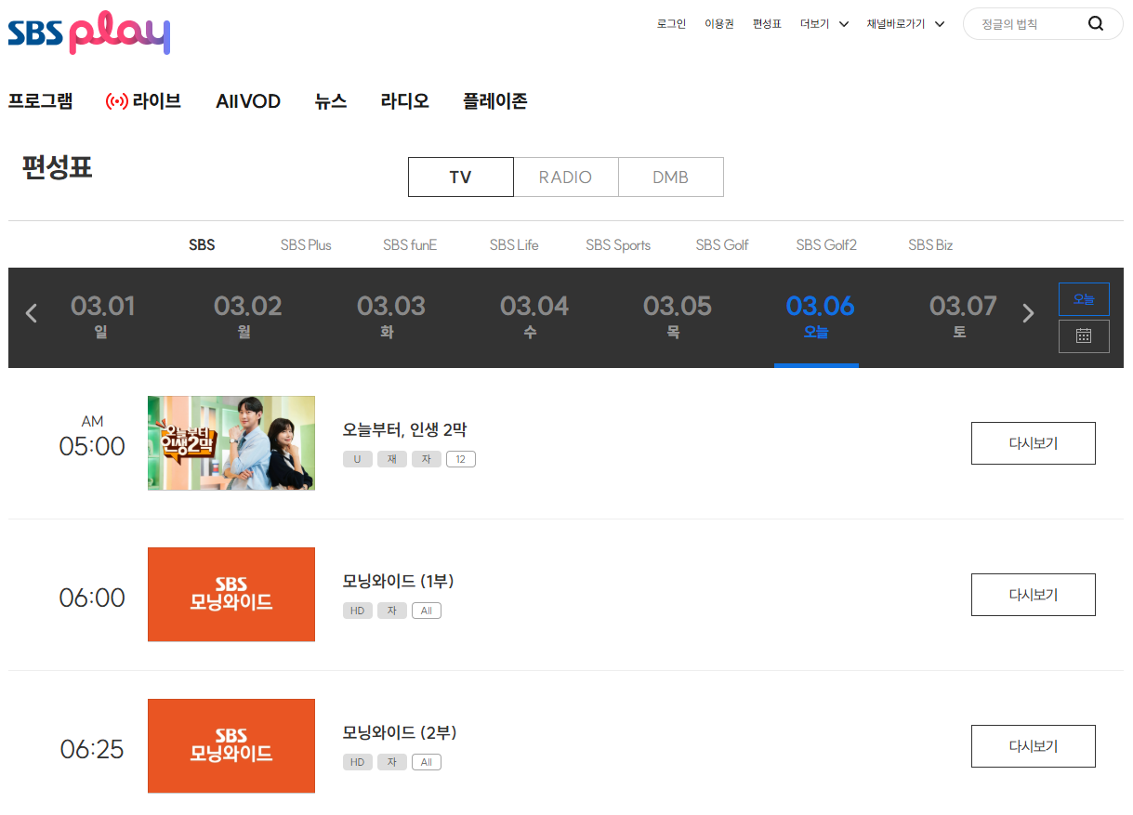Expand the 채널바로가기 dropdown
Viewport: 1133px width, 815px height.
(904, 23)
